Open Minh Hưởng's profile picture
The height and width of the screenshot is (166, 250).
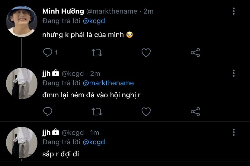tap(22, 21)
